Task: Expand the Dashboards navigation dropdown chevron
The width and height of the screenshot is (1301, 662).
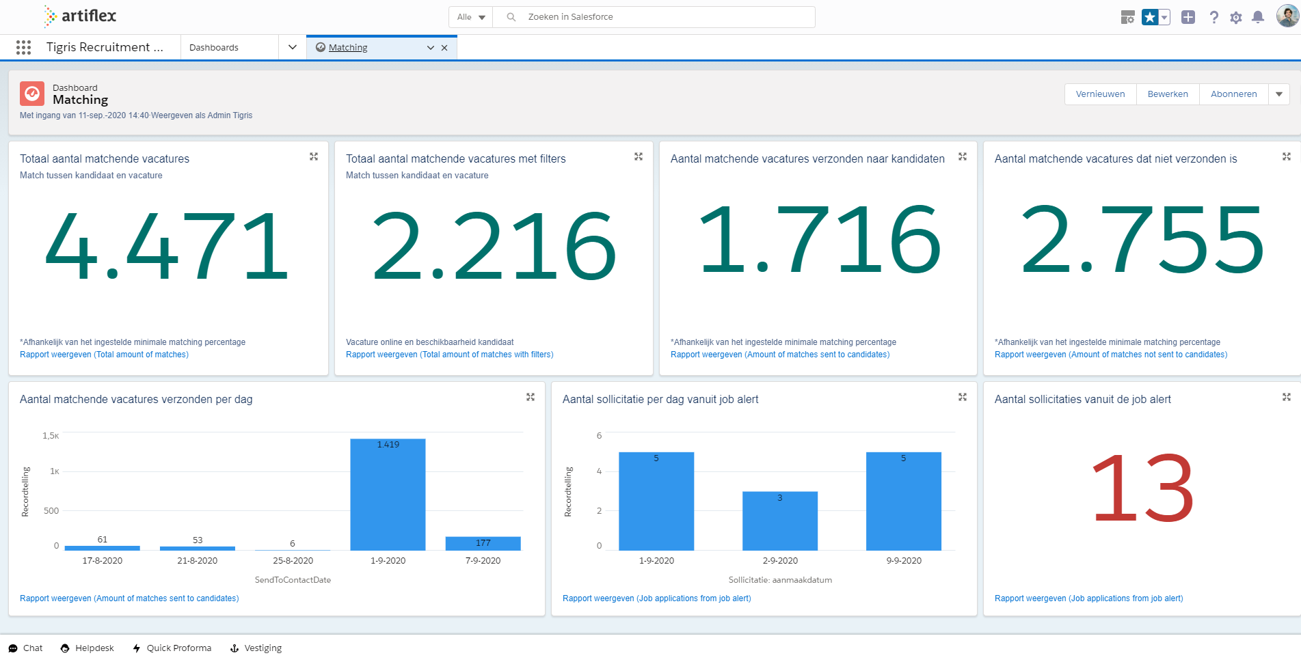Action: pyautogui.click(x=293, y=47)
